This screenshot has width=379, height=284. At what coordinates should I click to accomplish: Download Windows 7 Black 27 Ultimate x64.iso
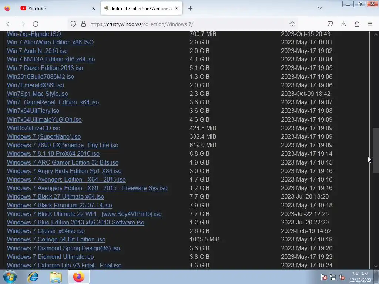(x=56, y=197)
